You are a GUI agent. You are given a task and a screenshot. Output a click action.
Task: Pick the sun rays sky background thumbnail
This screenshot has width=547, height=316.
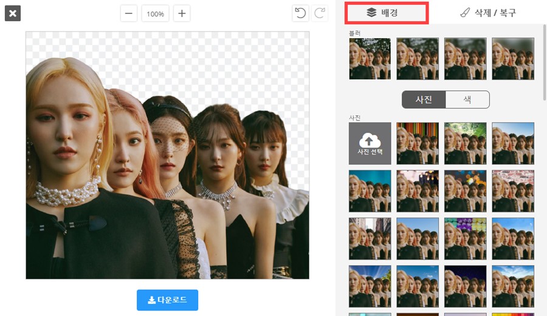click(370, 286)
